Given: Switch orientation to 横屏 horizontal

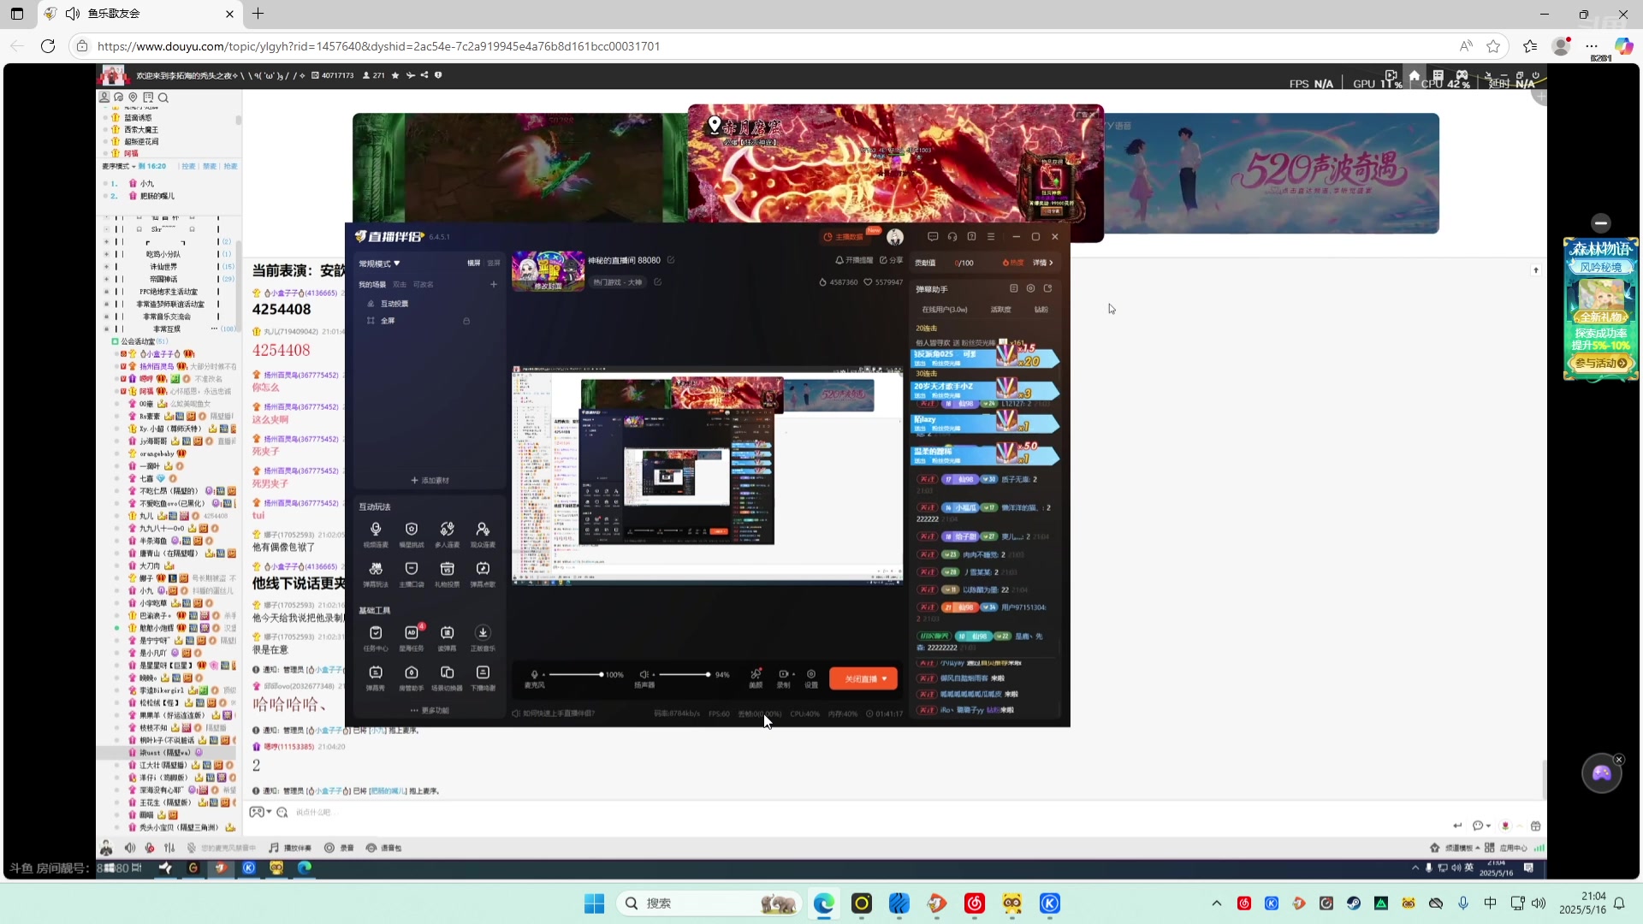Looking at the screenshot, I should [473, 263].
